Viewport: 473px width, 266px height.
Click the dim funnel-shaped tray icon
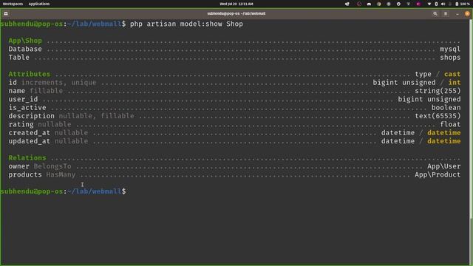[x=408, y=4]
